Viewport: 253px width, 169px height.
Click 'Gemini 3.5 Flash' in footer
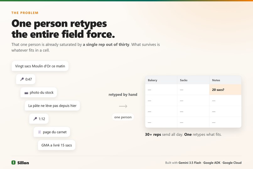[x=190, y=163]
